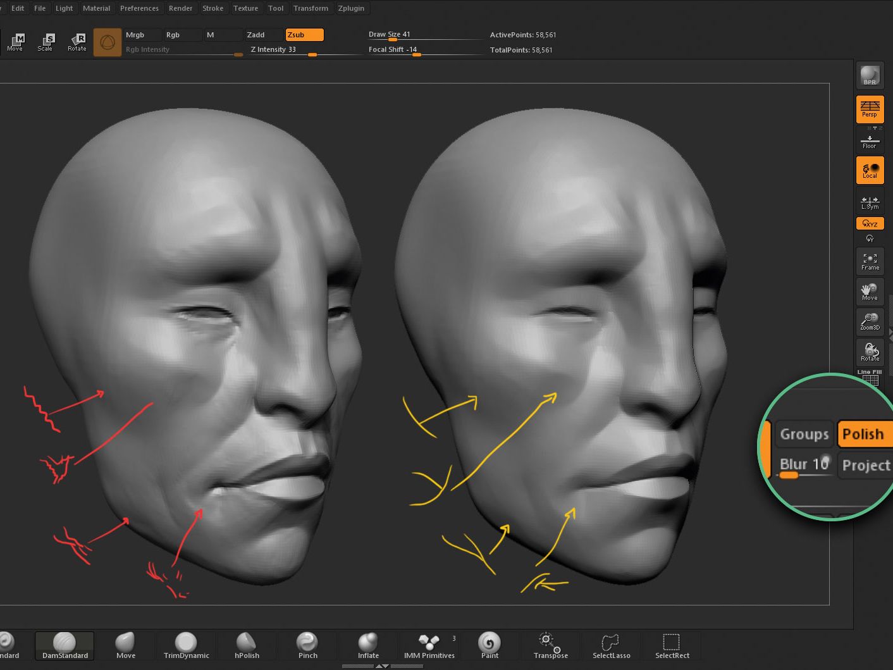The height and width of the screenshot is (670, 893).
Task: Enable Zadd sculpt mode
Action: point(263,35)
